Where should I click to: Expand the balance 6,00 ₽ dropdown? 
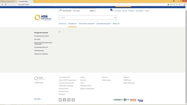93,11
